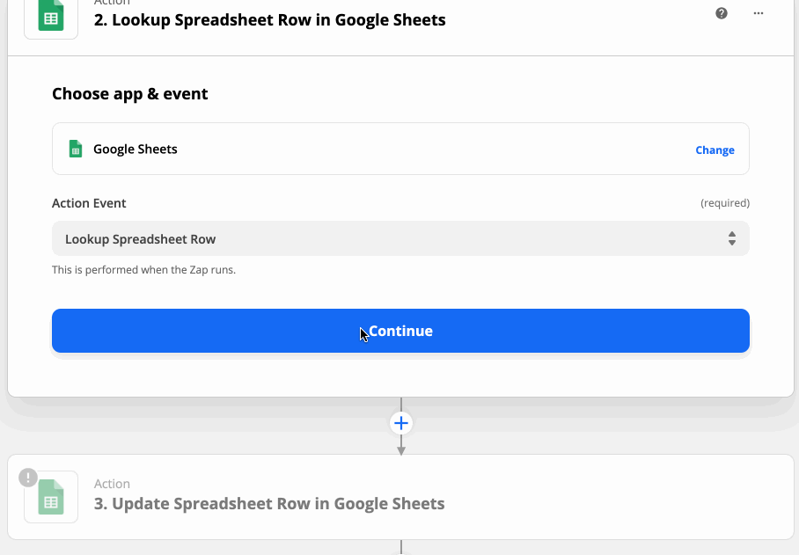Select the Google Sheets app field
Image resolution: width=799 pixels, height=555 pixels.
click(x=400, y=149)
